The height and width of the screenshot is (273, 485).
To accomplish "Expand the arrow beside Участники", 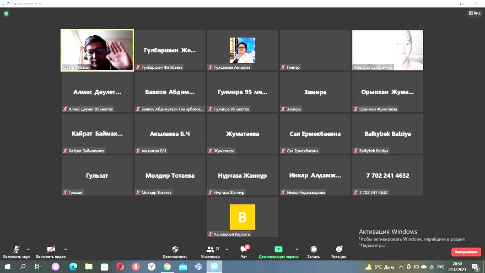I will coord(227,250).
